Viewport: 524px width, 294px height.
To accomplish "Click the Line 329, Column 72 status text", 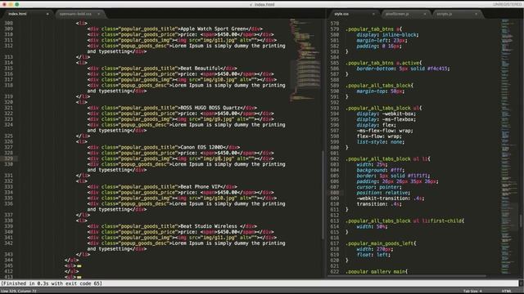I will click(18, 291).
